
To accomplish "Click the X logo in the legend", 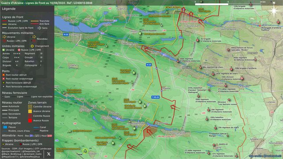I will point(49,154).
